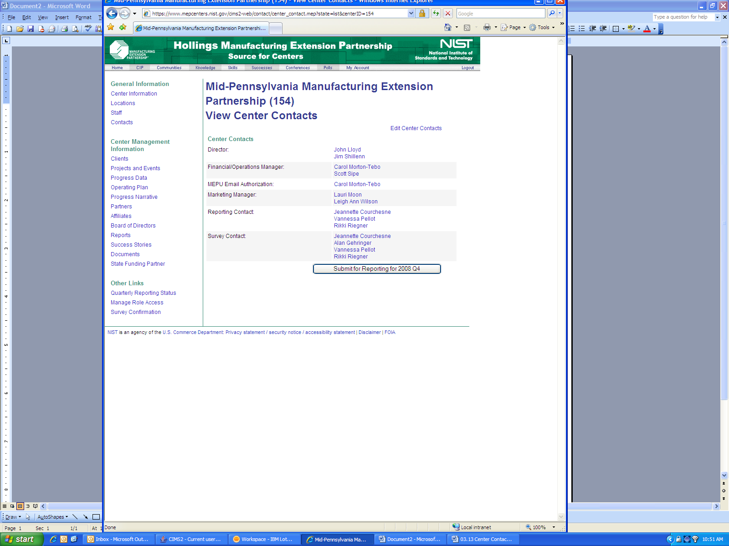729x546 pixels.
Task: Click the Font Color icon in Word
Action: tap(647, 29)
